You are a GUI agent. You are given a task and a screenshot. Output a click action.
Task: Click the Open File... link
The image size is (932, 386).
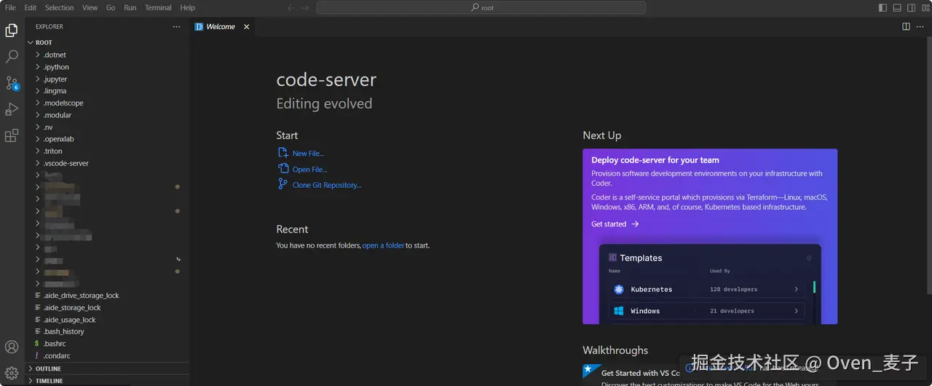click(x=309, y=170)
